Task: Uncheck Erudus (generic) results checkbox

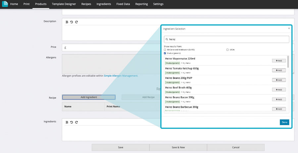Action: tap(165, 53)
